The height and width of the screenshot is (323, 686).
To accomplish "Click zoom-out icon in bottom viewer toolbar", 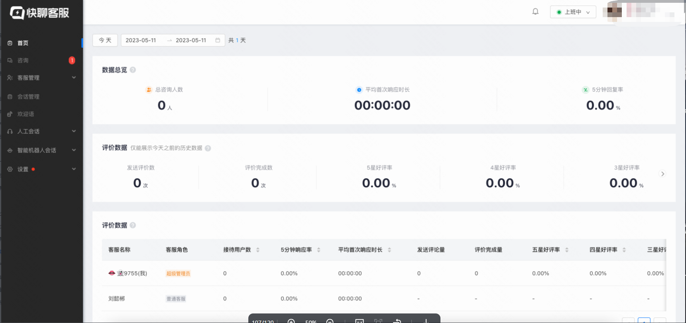I will pyautogui.click(x=330, y=321).
